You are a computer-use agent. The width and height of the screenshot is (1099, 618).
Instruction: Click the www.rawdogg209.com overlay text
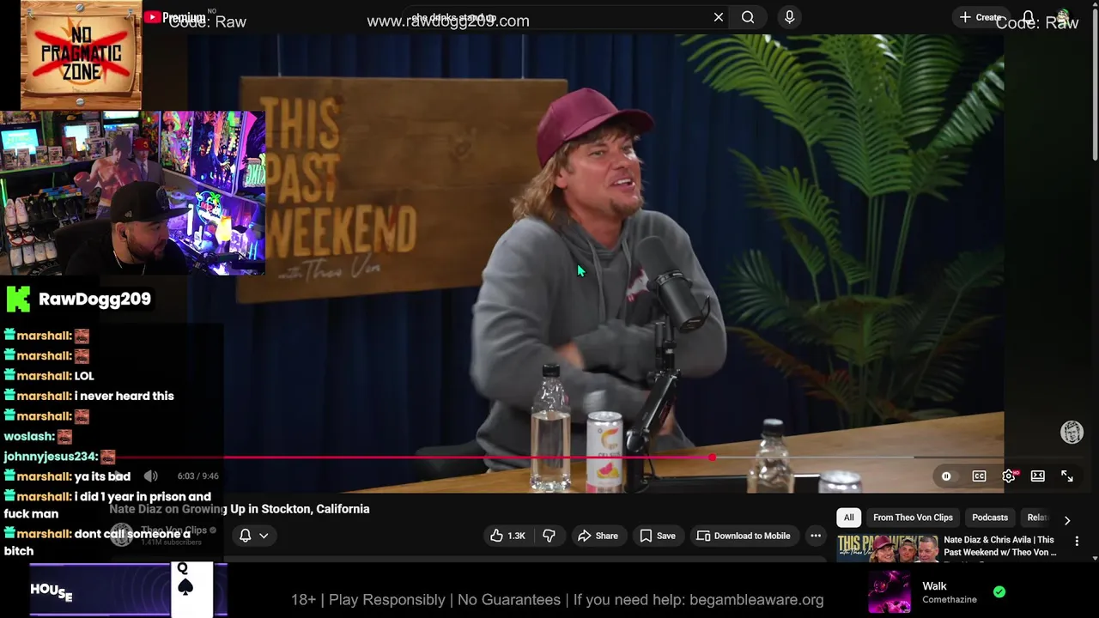(x=448, y=21)
